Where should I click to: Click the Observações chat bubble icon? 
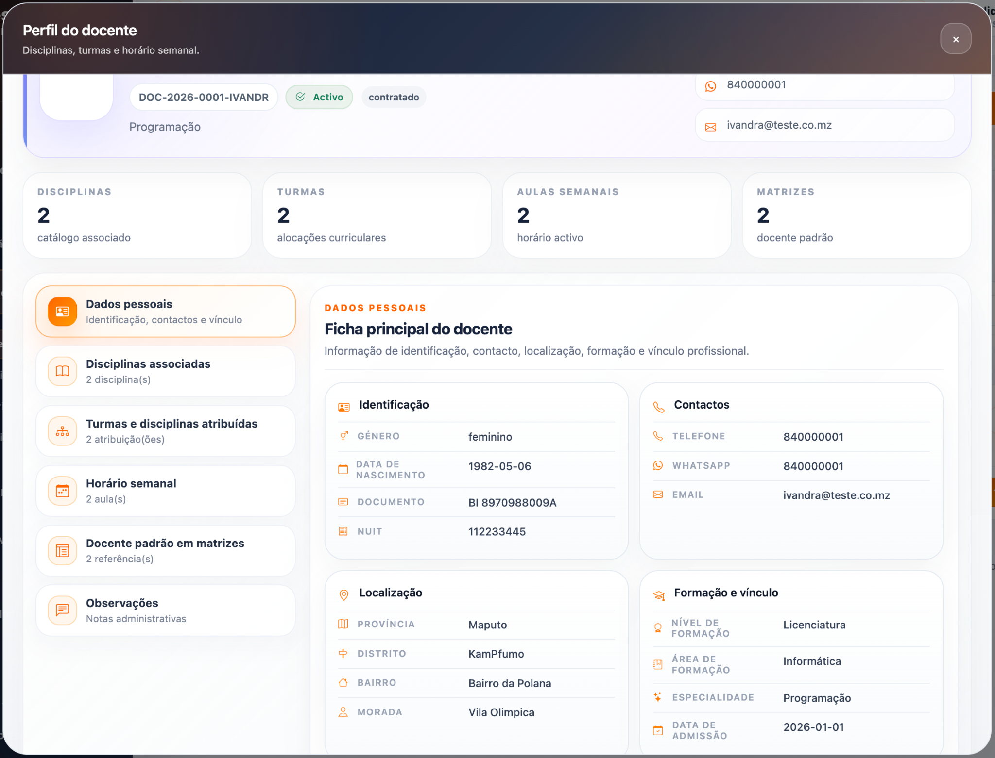62,610
